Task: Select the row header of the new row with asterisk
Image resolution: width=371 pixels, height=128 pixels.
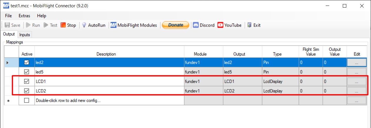Action: click(x=11, y=101)
